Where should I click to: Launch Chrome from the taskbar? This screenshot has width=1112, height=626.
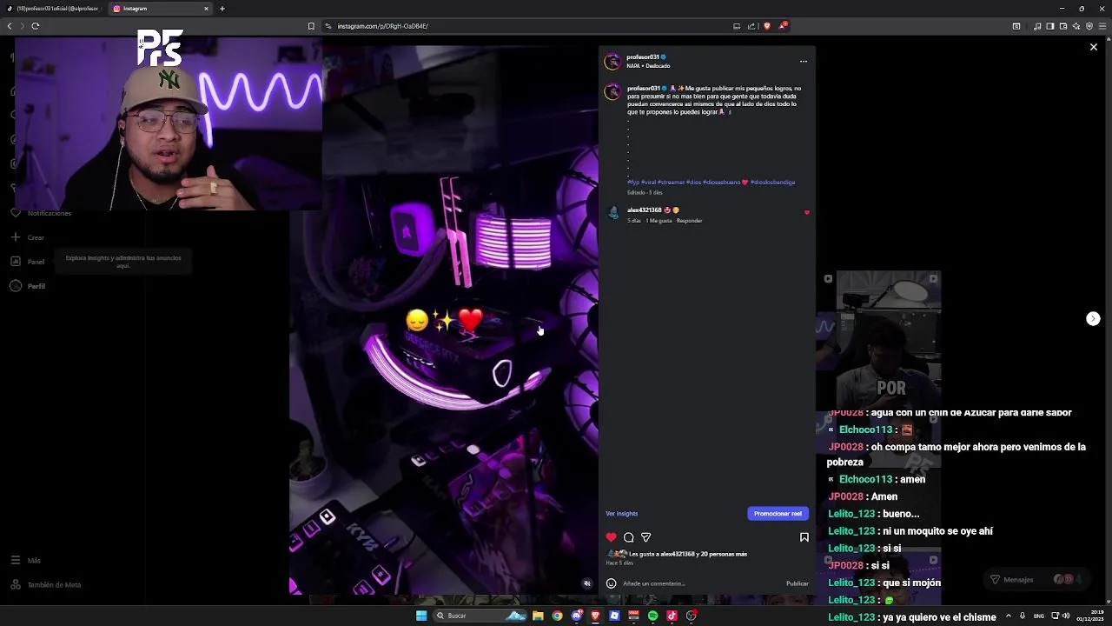[x=557, y=616]
